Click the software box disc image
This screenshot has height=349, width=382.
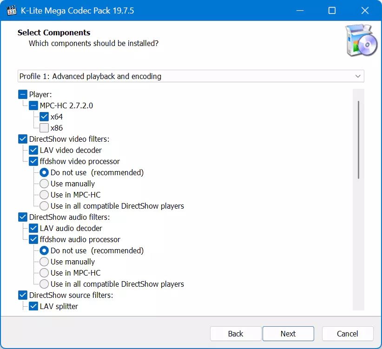361,40
